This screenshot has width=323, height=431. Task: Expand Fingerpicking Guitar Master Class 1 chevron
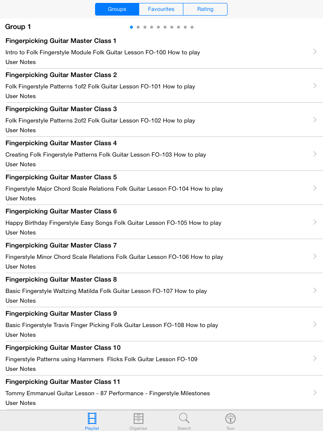(x=315, y=51)
